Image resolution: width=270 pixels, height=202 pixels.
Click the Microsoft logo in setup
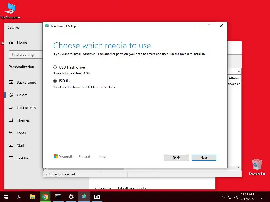63,156
